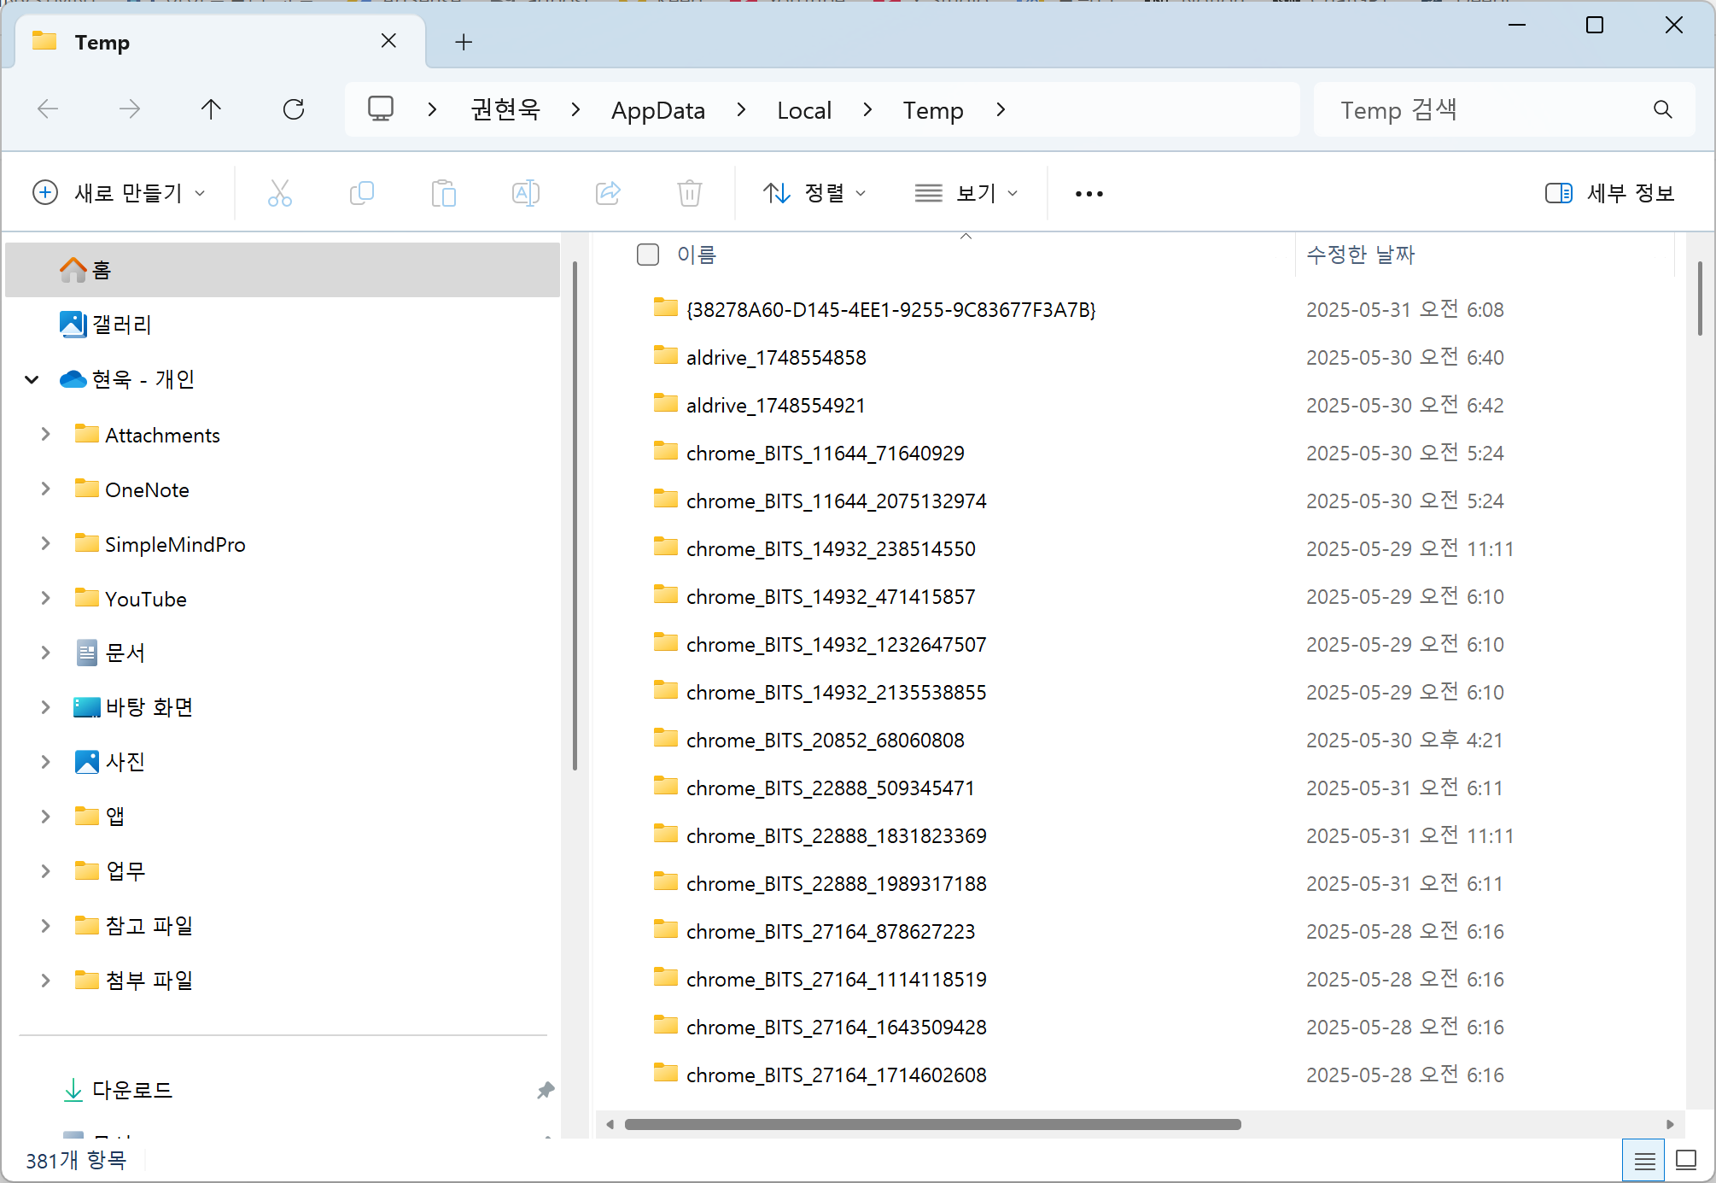Click the Forward navigation arrow
1716x1183 pixels.
coord(130,109)
